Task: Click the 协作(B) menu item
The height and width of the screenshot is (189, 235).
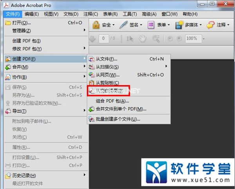Action: tap(46, 77)
